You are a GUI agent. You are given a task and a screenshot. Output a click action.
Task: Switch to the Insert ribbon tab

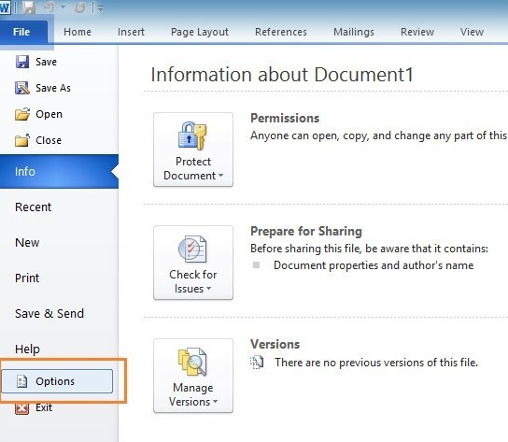(131, 32)
